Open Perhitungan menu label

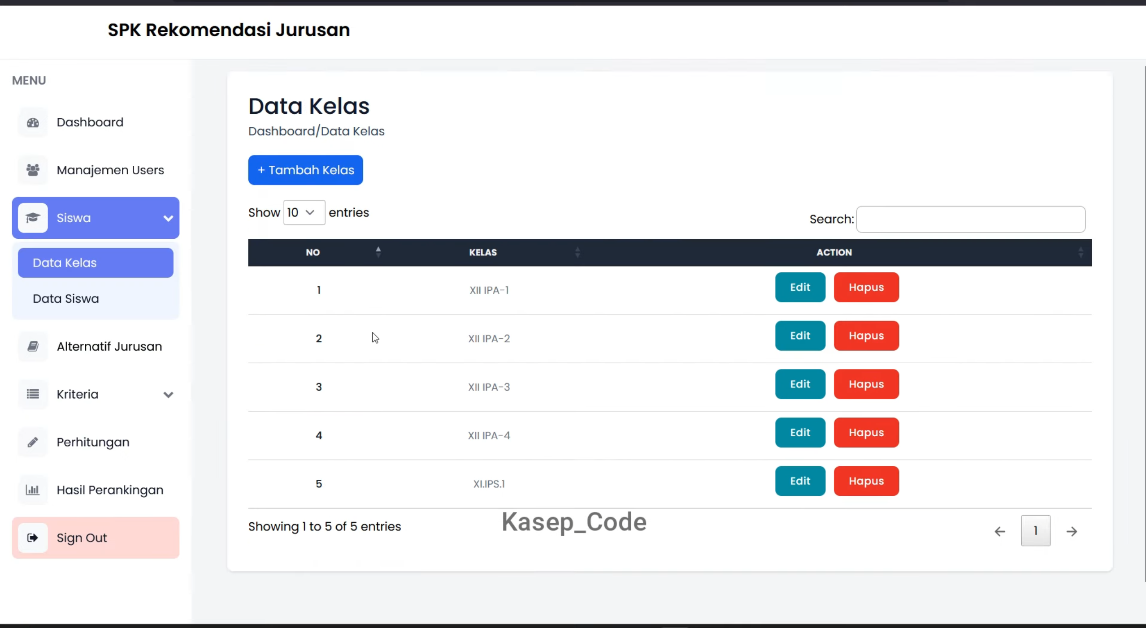93,442
